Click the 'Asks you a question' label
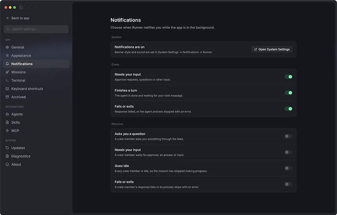 (130, 134)
